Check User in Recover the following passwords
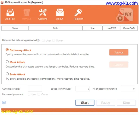139x115 pixels. (x=43, y=40)
